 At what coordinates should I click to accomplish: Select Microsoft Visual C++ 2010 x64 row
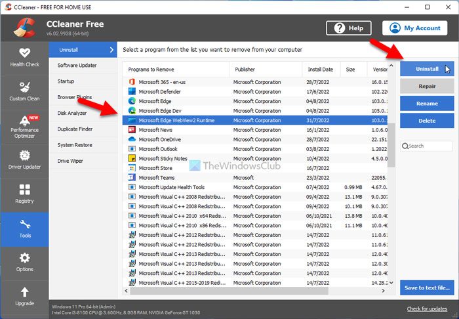(255, 216)
